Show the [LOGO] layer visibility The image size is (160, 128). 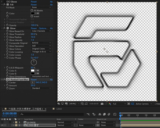(x=2, y=122)
